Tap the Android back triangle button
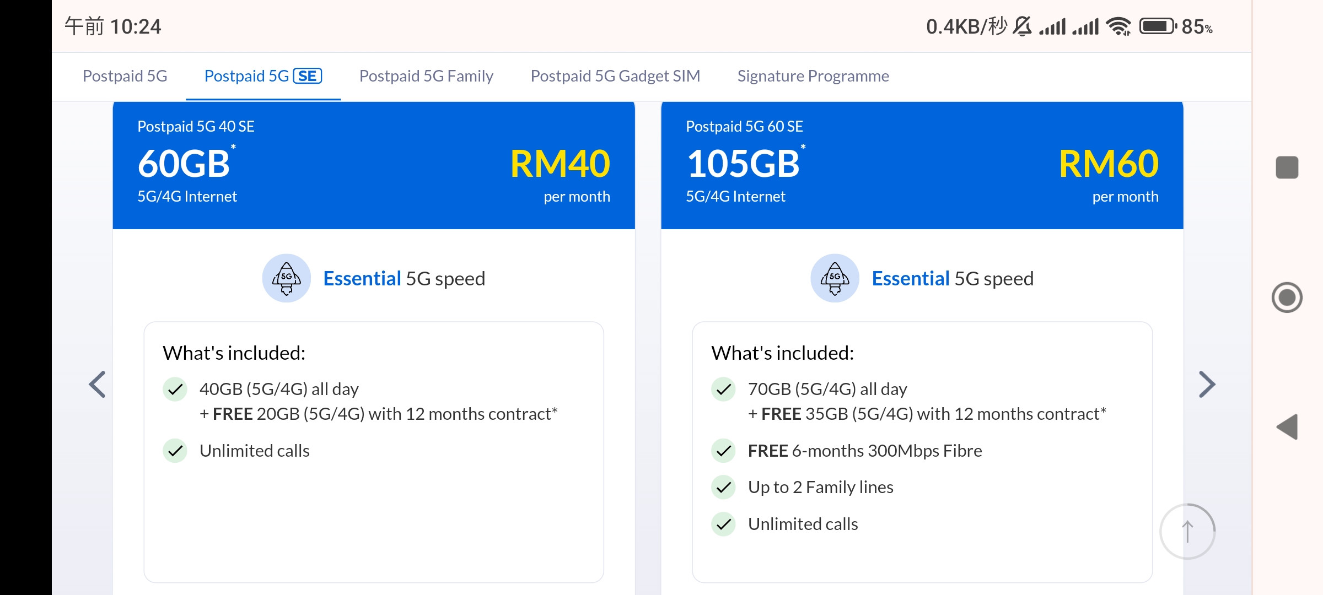The height and width of the screenshot is (595, 1323). click(1287, 427)
